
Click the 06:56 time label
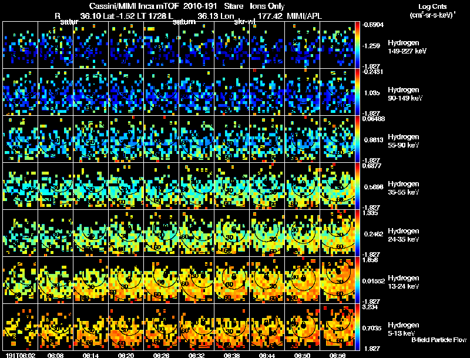pos(337,355)
